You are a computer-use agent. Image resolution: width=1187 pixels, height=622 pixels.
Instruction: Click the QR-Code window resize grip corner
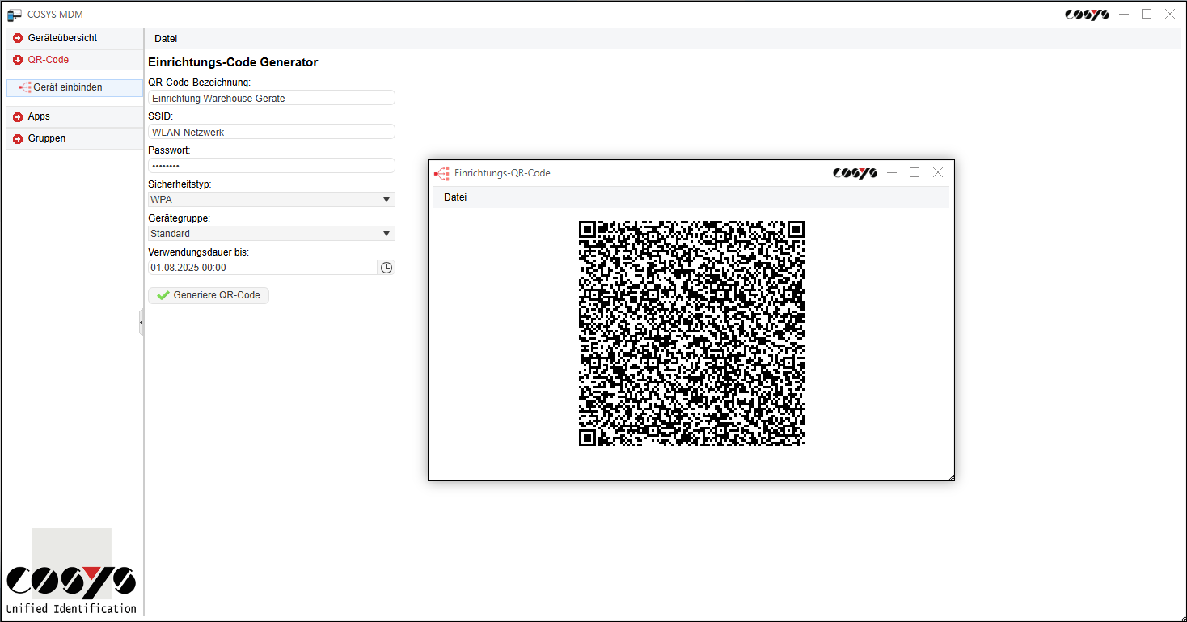(951, 477)
